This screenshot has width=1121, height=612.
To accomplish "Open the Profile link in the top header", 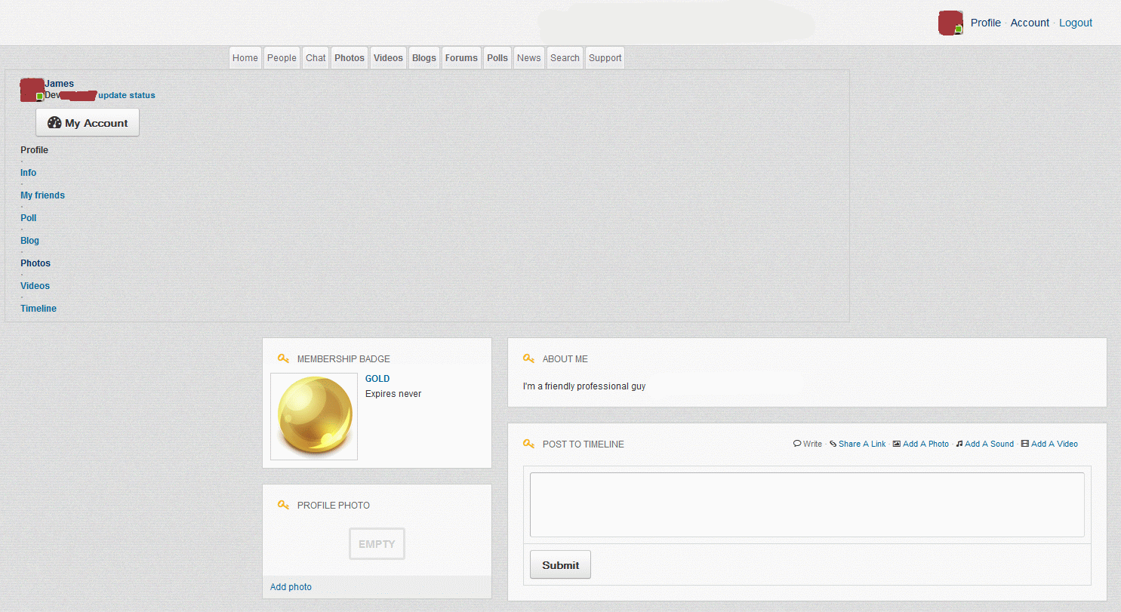I will pyautogui.click(x=985, y=23).
